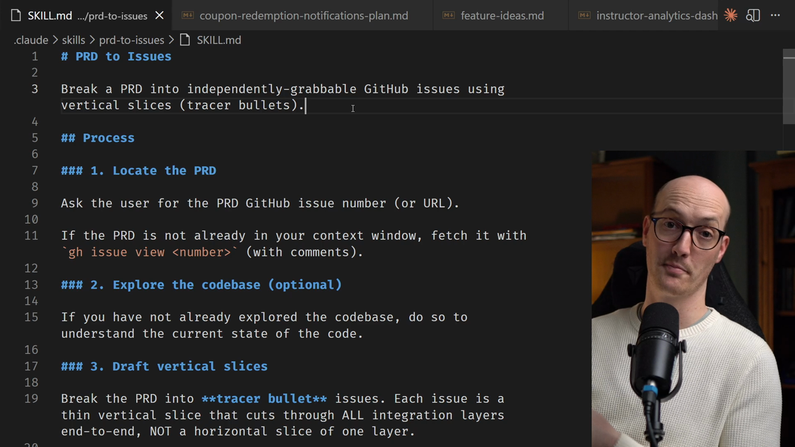Click the "## Process" heading
Image resolution: width=795 pixels, height=447 pixels.
[x=98, y=138]
